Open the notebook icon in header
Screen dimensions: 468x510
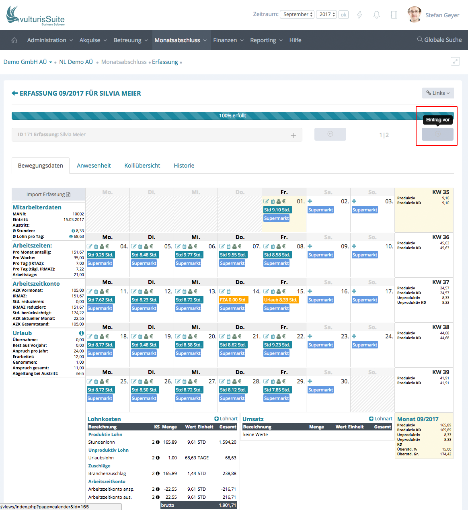tap(394, 15)
